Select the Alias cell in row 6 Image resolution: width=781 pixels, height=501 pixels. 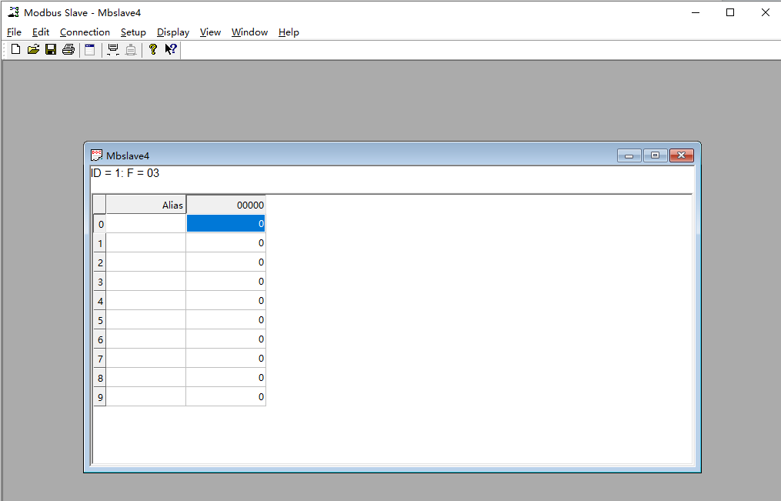146,339
